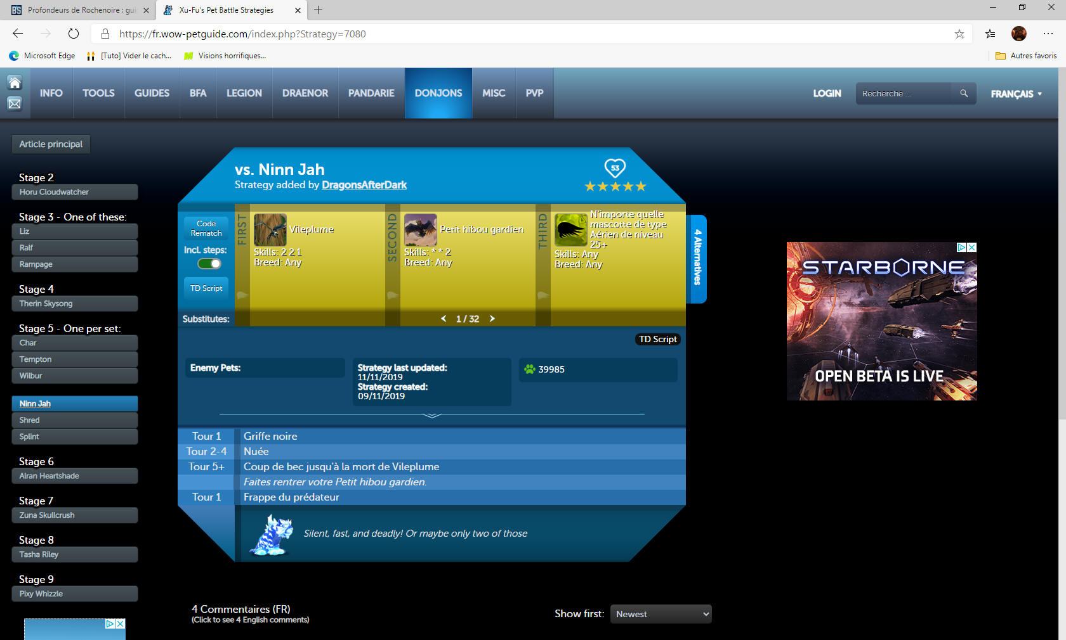The width and height of the screenshot is (1066, 640).
Task: Open the DONJONS menu
Action: point(438,93)
